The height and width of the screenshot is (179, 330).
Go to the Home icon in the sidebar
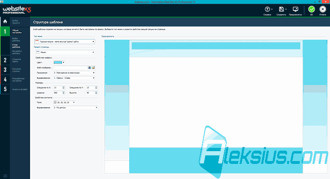coord(5,22)
